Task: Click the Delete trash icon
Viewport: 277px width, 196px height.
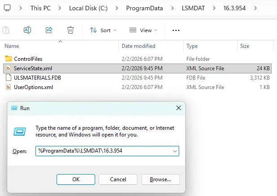Action: click(x=70, y=30)
